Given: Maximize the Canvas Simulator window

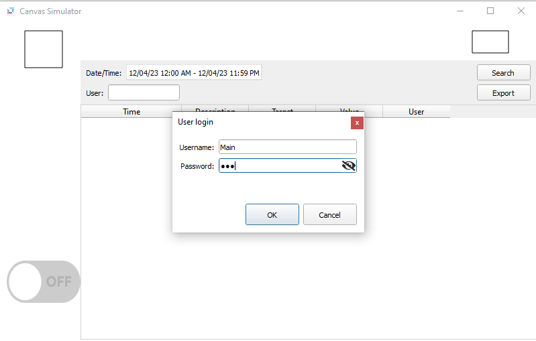Looking at the screenshot, I should (x=490, y=11).
